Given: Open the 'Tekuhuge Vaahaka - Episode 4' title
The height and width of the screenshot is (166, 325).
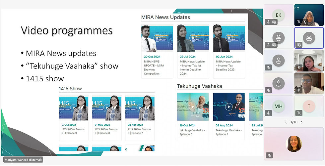Looking at the screenshot, I should 228,132.
